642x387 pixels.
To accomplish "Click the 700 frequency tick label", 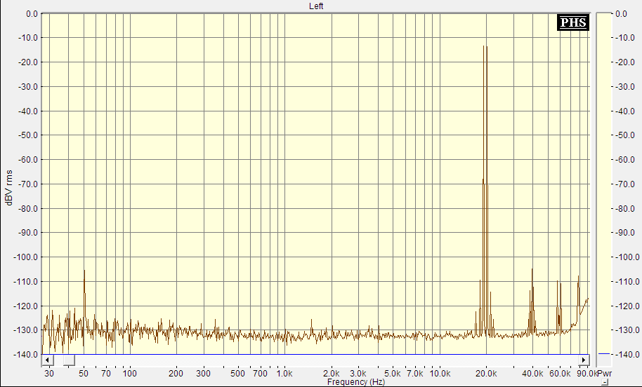I will point(260,373).
